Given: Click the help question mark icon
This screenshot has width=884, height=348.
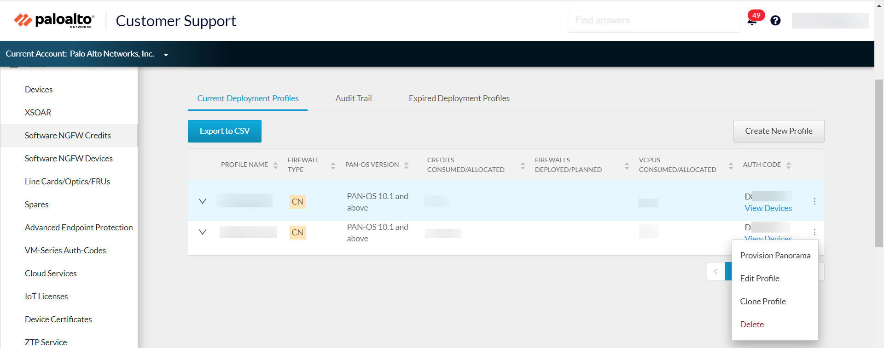Looking at the screenshot, I should coord(775,21).
